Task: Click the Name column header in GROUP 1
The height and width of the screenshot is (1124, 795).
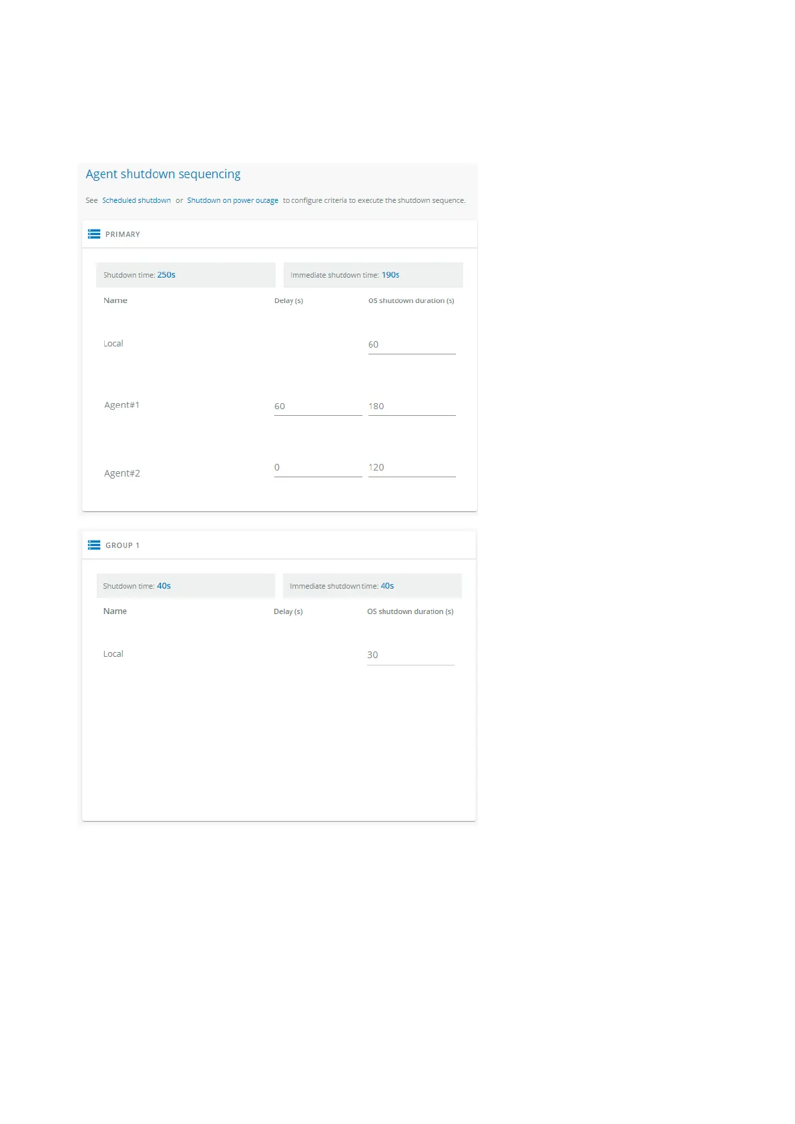Action: click(115, 611)
